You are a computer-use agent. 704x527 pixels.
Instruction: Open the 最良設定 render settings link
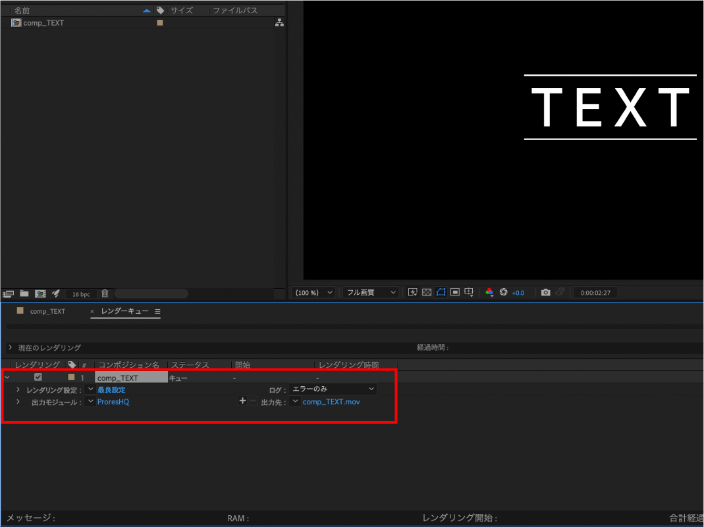111,389
